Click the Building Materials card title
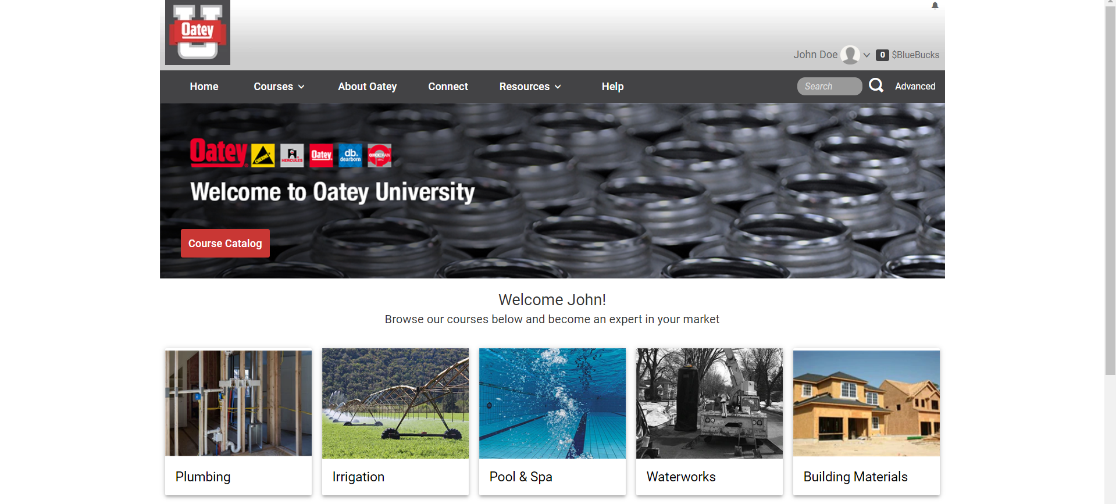1116x504 pixels. 855,477
